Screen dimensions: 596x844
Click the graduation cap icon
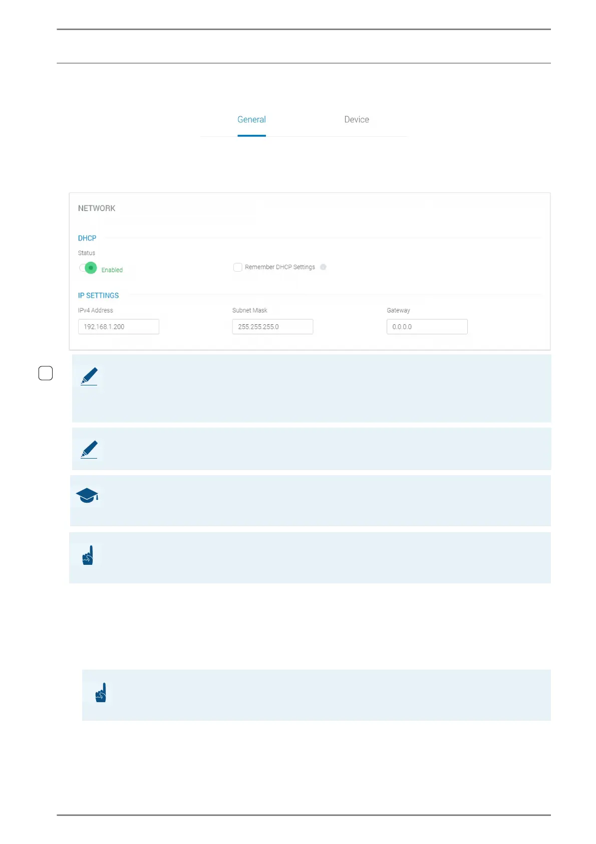click(87, 496)
